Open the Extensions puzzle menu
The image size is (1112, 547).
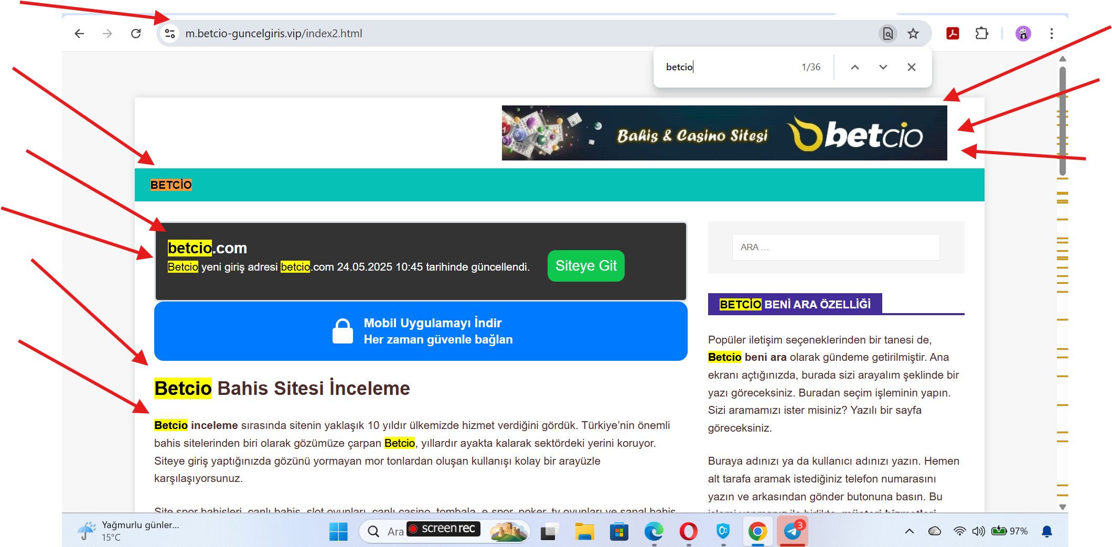point(981,34)
